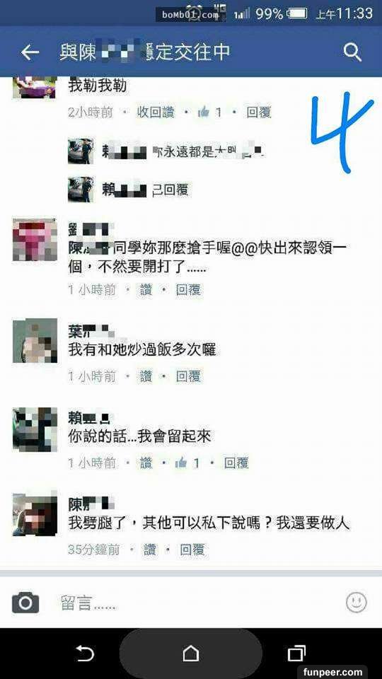The height and width of the screenshot is (679, 382).
Task: Open search with magnifier icon
Action: click(352, 53)
